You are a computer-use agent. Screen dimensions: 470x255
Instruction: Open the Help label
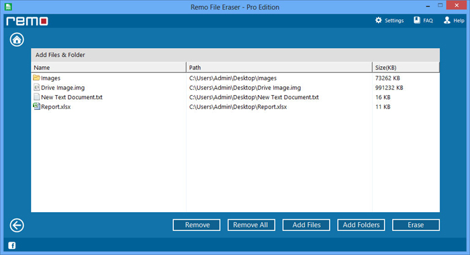tap(459, 21)
